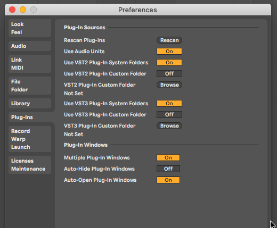This screenshot has height=228, width=277.
Task: Enable Auto-Hide Plug-In Windows
Action: point(168,169)
